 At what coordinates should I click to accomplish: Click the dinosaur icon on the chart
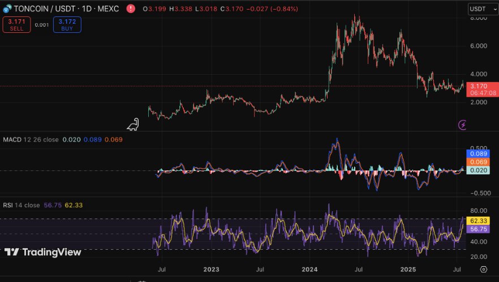tap(133, 124)
